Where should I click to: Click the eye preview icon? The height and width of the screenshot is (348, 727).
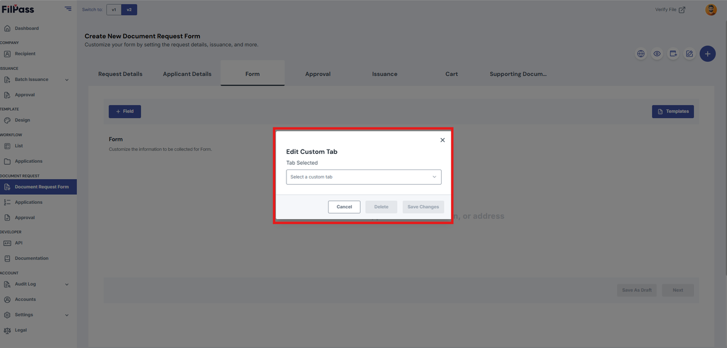[657, 54]
